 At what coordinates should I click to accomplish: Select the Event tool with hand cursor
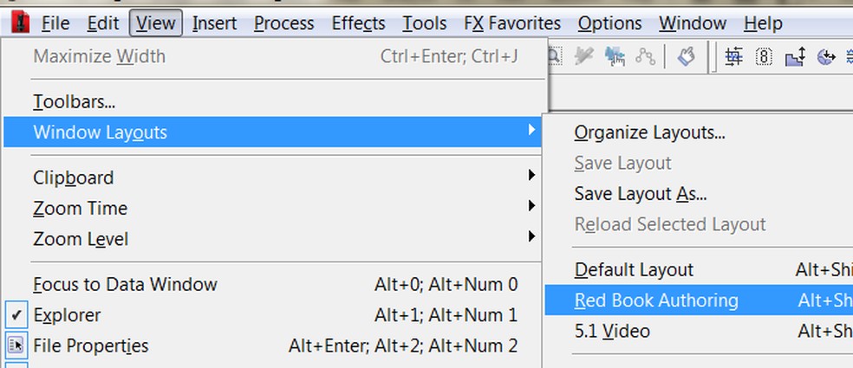pyautogui.click(x=615, y=57)
